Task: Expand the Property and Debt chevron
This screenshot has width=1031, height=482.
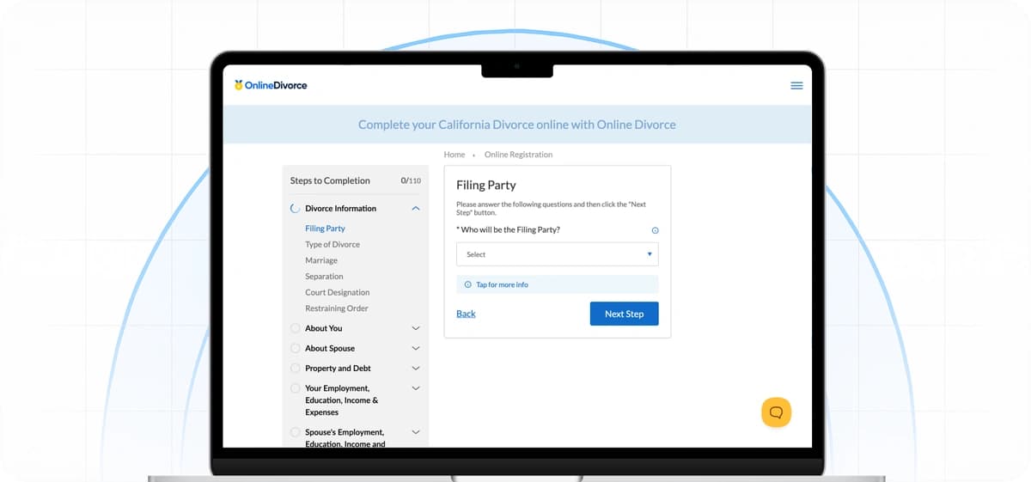Action: 416,368
